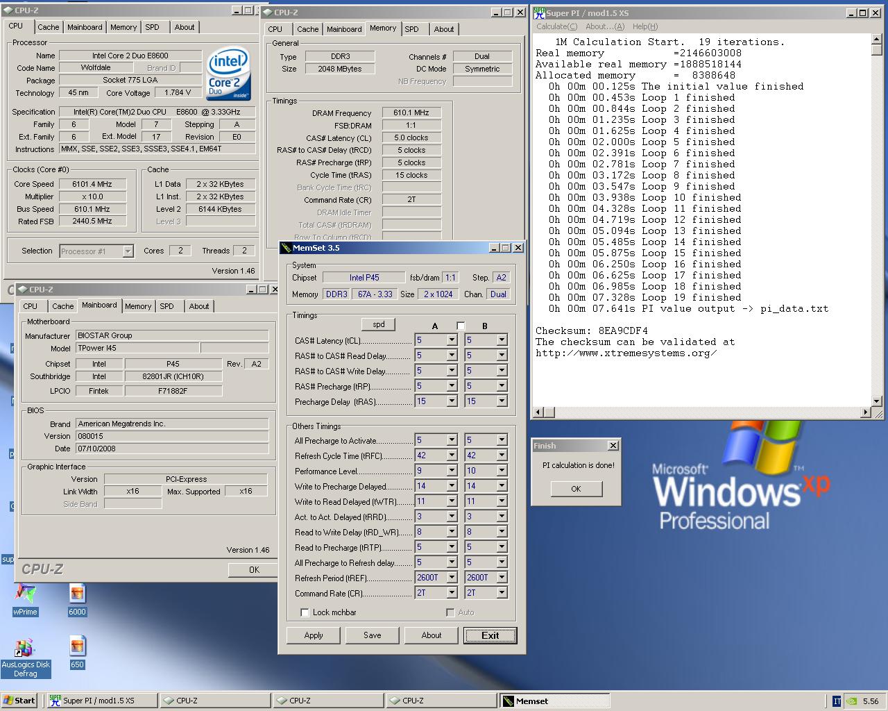Click the Super PI title bar icon

click(x=539, y=12)
